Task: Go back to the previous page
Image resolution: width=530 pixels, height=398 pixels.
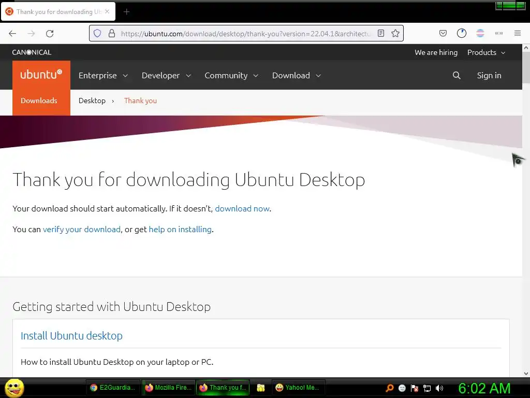Action: (12, 34)
